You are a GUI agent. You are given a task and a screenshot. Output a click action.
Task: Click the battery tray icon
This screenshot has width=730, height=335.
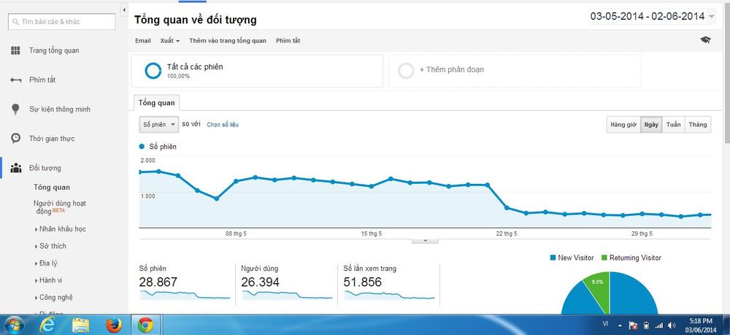click(646, 326)
